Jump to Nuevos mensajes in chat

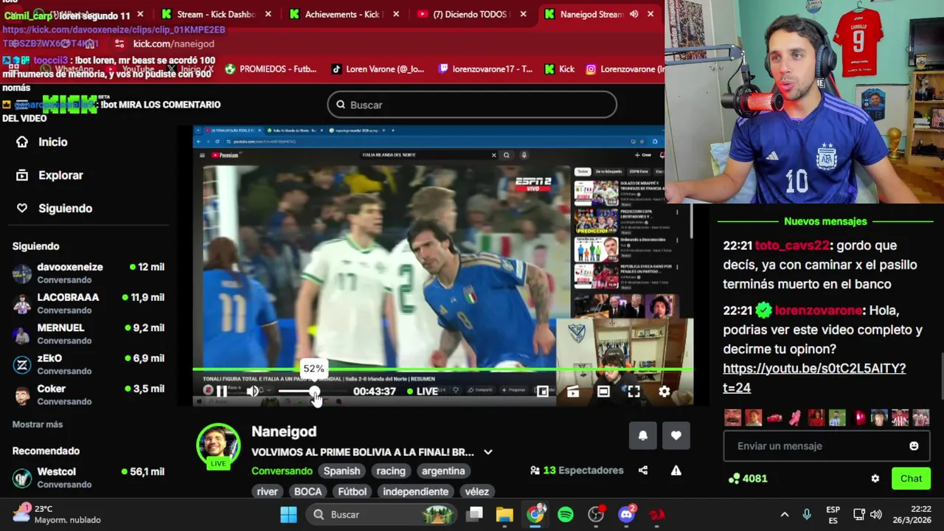click(825, 221)
